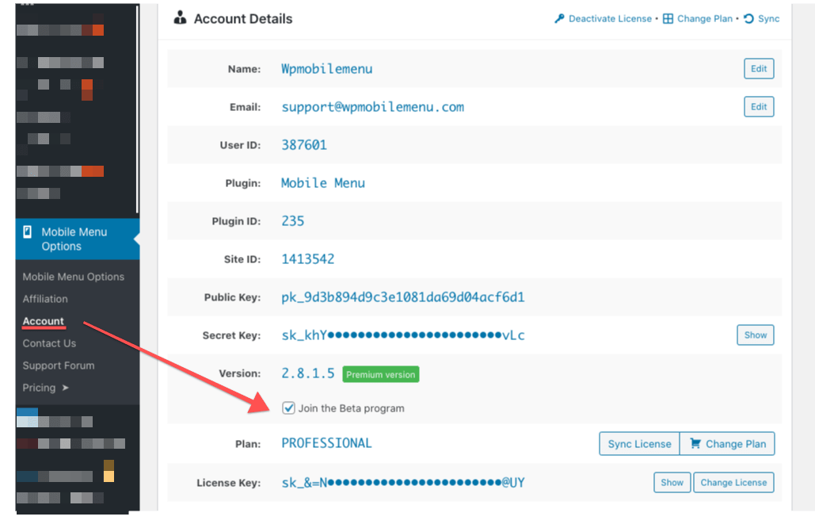Edit the Email field
815x528 pixels.
point(759,107)
